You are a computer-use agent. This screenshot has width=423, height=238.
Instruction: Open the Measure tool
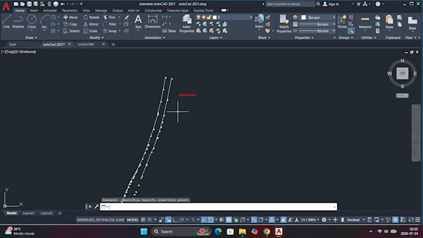point(365,22)
